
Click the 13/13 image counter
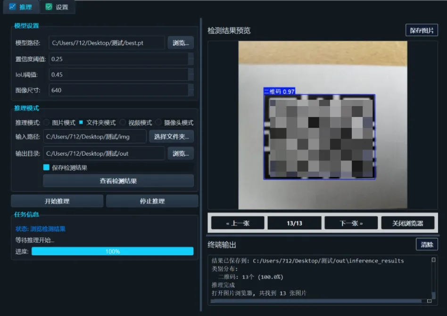point(294,222)
